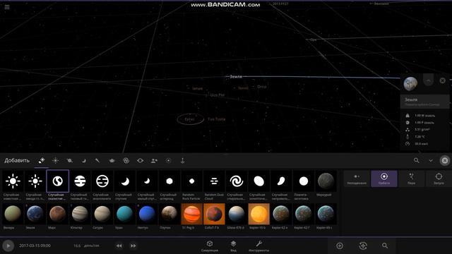Open the moons category in the Add bar

[x=83, y=160]
